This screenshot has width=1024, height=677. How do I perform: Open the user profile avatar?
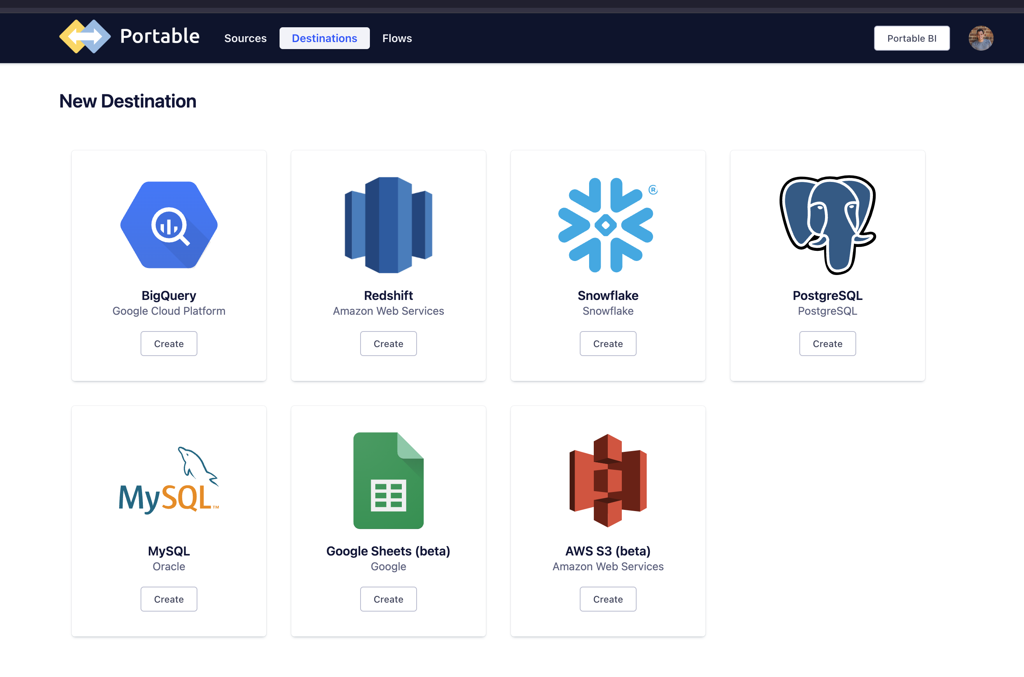(981, 39)
